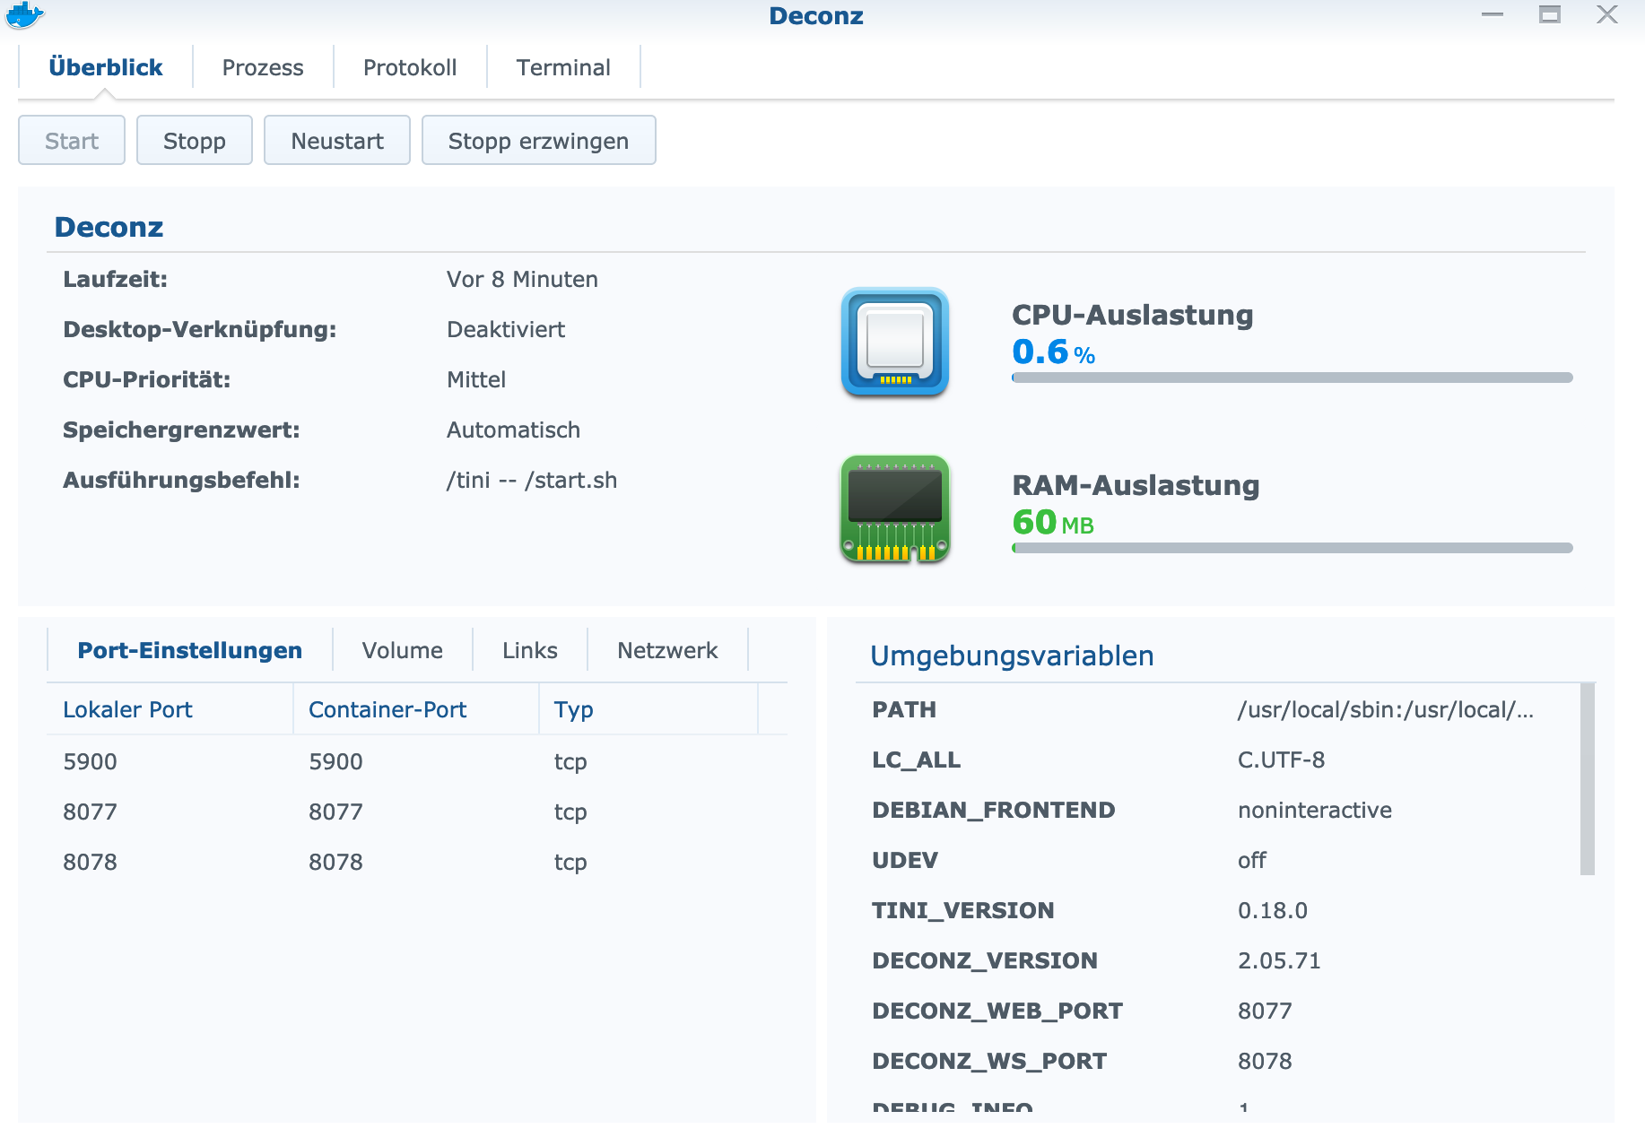Click the Mittel CPU priority value
The image size is (1645, 1146).
(x=476, y=379)
